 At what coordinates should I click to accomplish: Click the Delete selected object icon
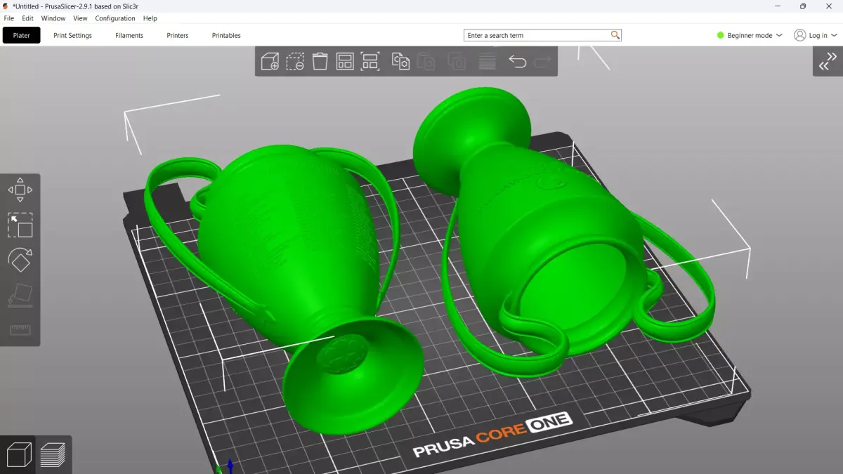pyautogui.click(x=295, y=62)
